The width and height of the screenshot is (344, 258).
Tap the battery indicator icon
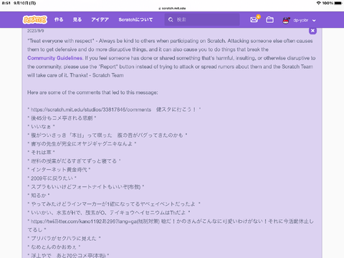[338, 3]
